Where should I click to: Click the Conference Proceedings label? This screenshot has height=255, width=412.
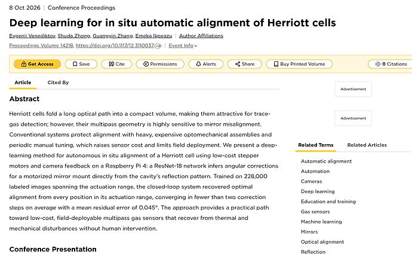click(81, 8)
